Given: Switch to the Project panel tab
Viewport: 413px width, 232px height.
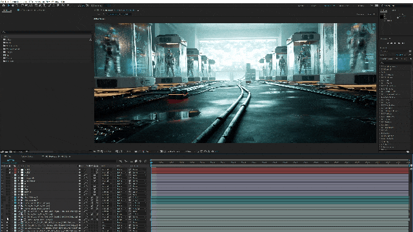Looking at the screenshot, I should tap(7, 10).
